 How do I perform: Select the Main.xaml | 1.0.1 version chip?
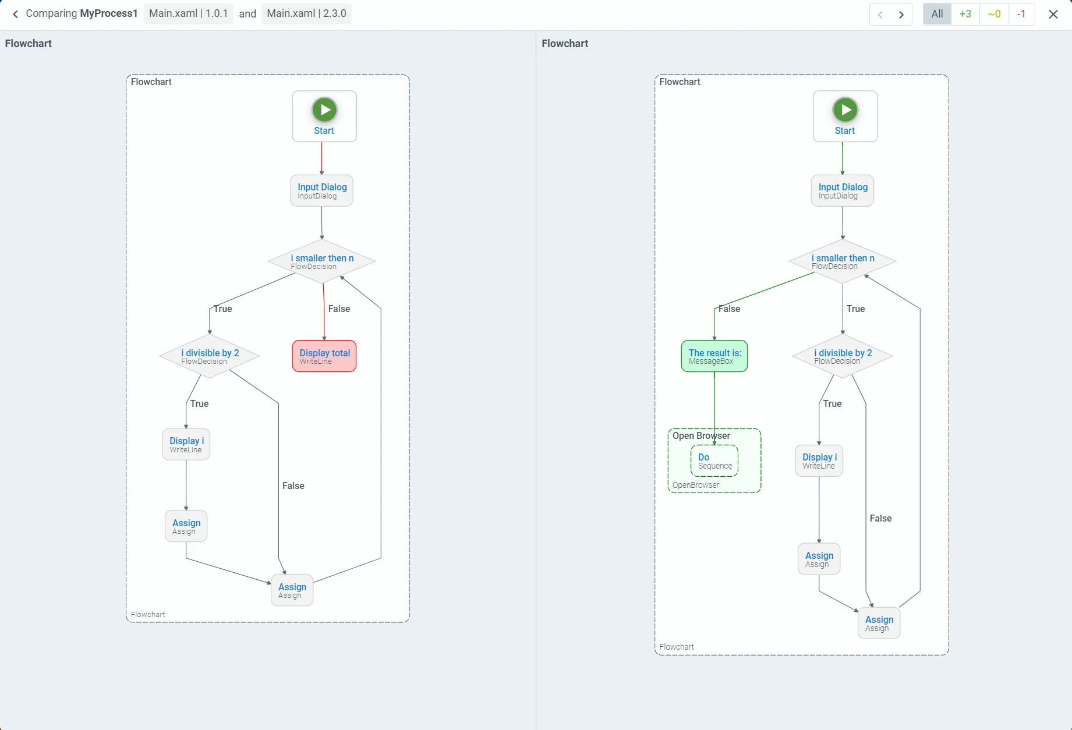pos(189,13)
